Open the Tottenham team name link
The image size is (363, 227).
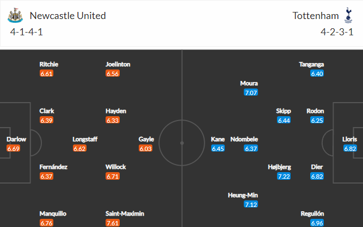pos(316,16)
